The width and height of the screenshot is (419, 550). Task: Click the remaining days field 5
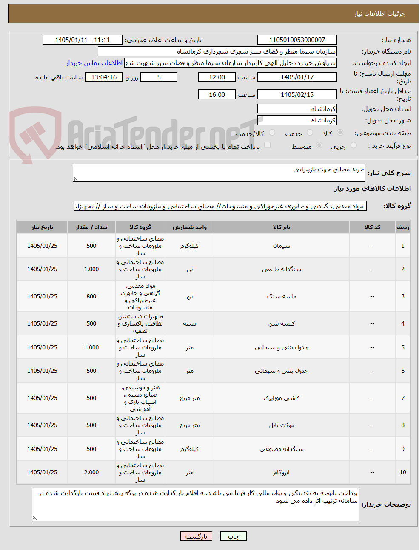(x=159, y=77)
